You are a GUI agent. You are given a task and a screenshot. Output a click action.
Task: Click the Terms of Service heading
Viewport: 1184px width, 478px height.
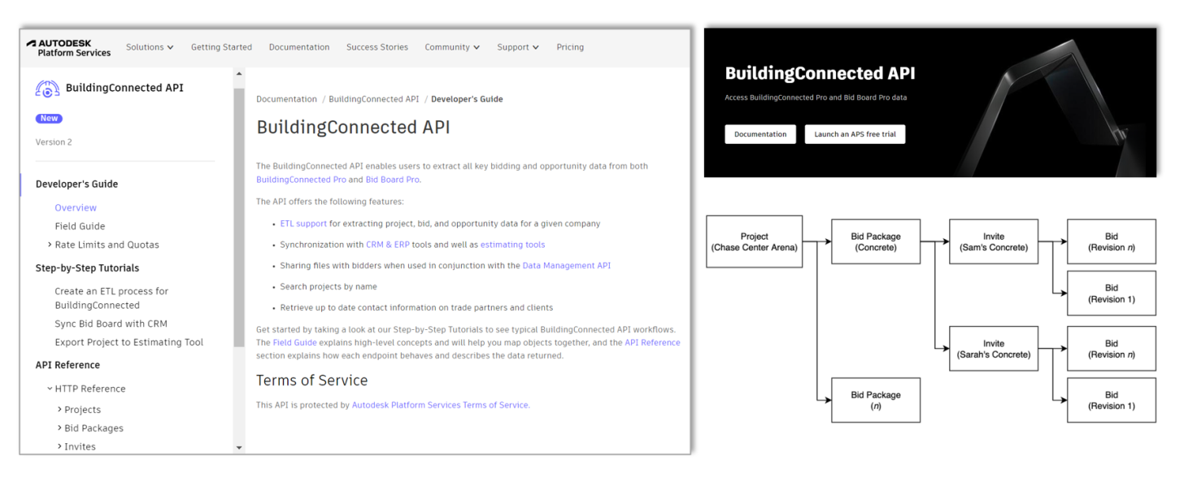[311, 380]
